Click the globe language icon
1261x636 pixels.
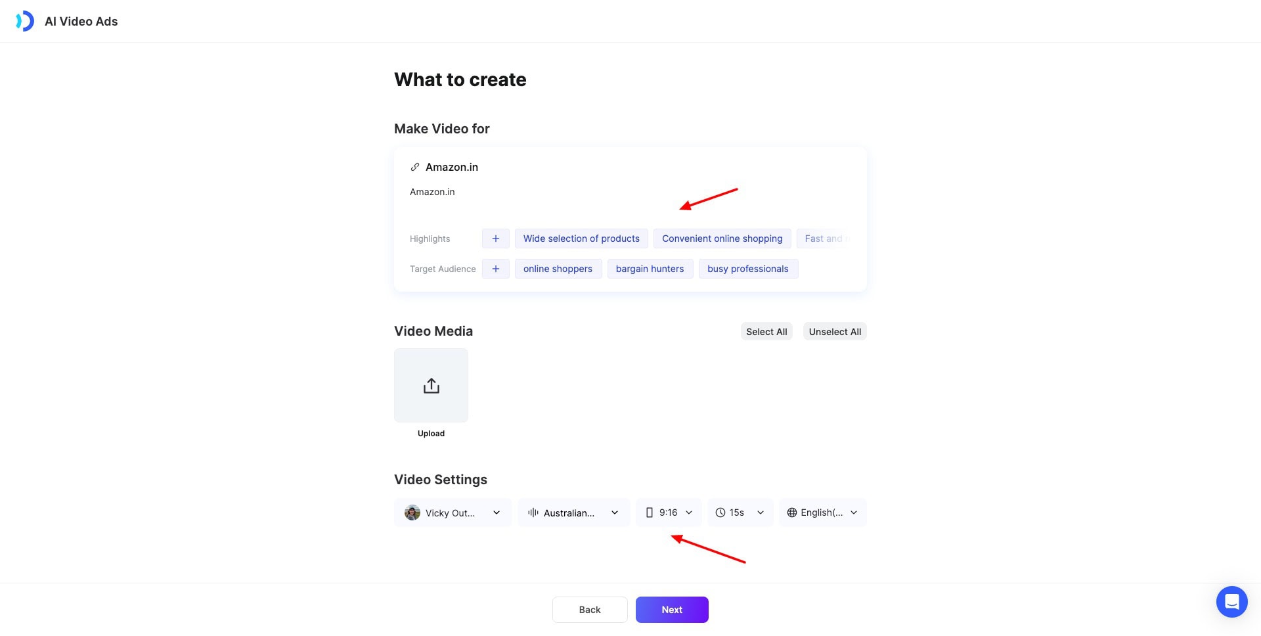click(x=792, y=512)
